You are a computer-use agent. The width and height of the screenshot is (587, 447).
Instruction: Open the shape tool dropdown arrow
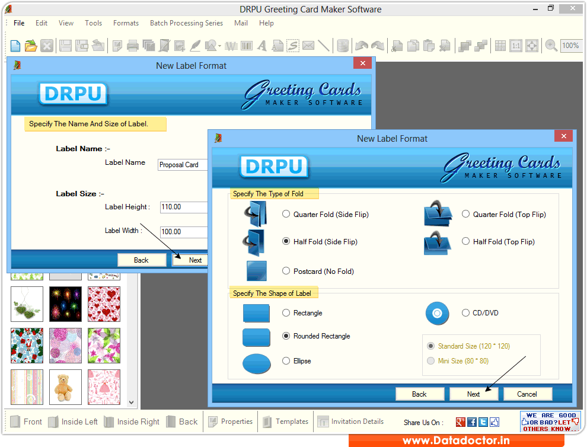pos(218,46)
